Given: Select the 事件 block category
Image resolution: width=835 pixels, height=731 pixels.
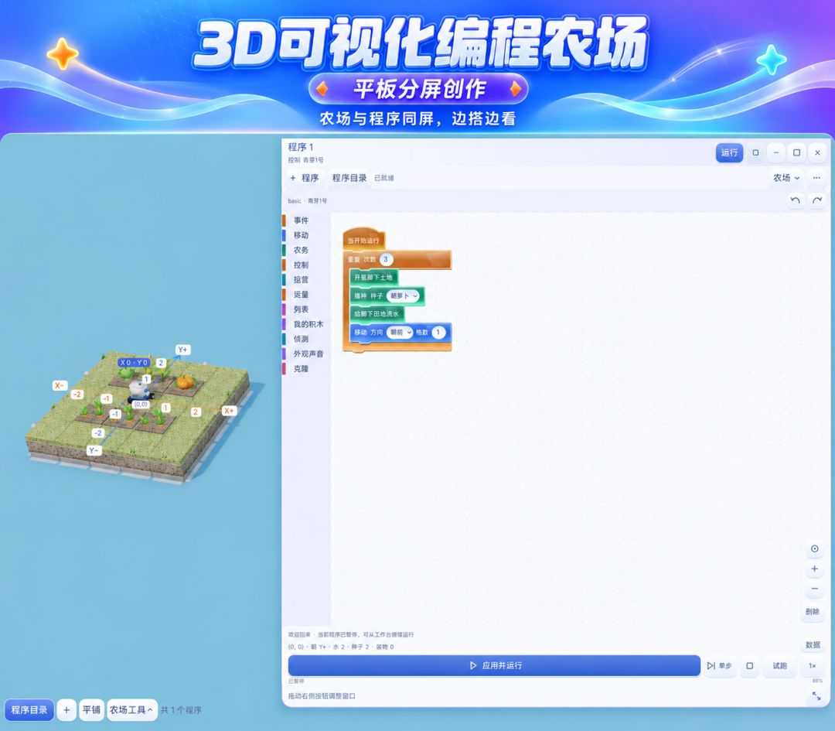Looking at the screenshot, I should [x=301, y=220].
